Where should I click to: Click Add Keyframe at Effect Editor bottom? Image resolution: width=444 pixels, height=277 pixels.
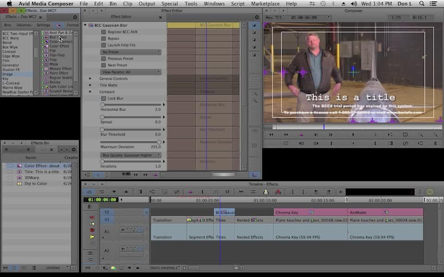[155, 175]
